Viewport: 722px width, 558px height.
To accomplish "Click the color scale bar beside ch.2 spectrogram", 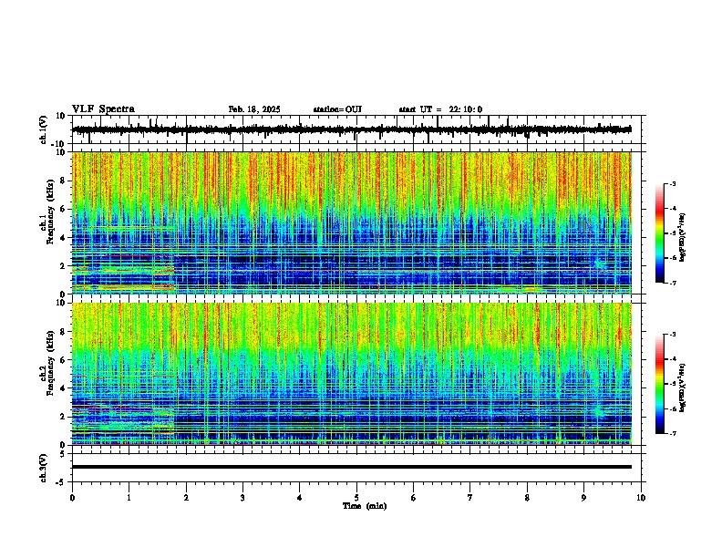I will pyautogui.click(x=660, y=384).
